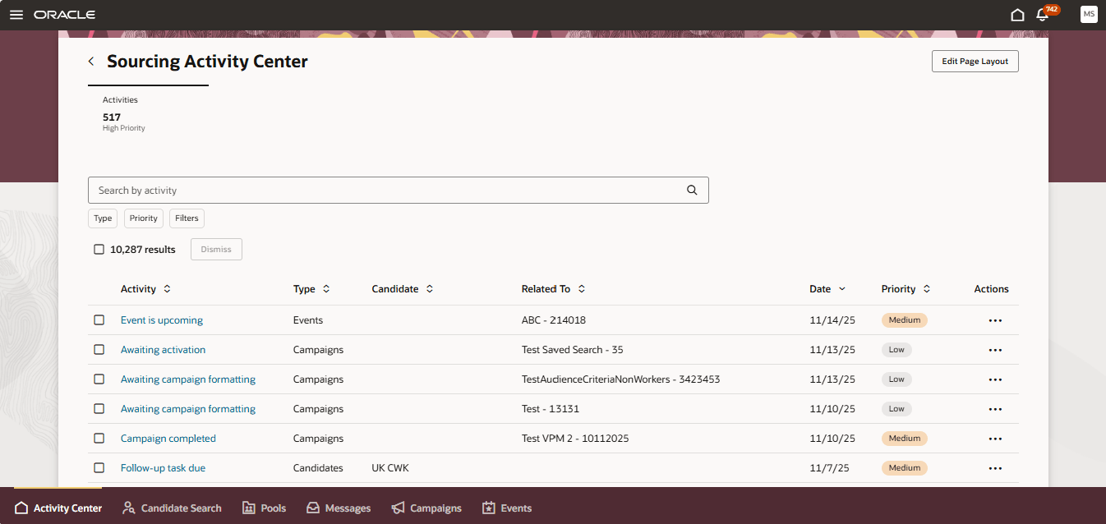Click the Edit Page Layout button
This screenshot has width=1106, height=524.
[x=975, y=61]
